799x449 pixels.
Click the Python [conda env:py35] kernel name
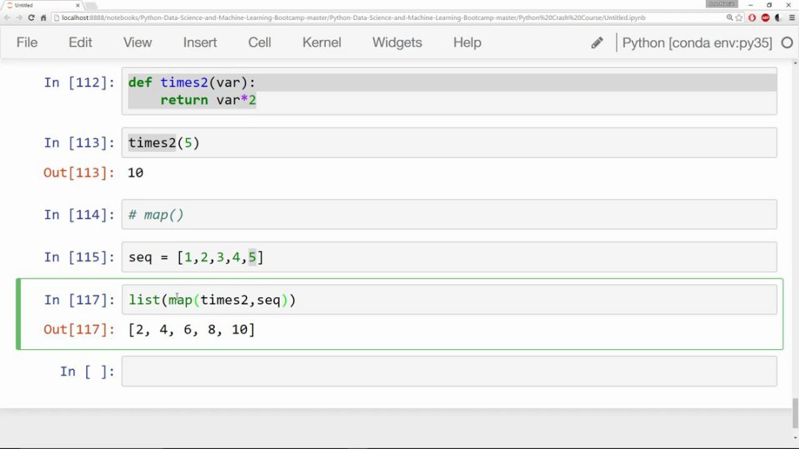click(697, 43)
